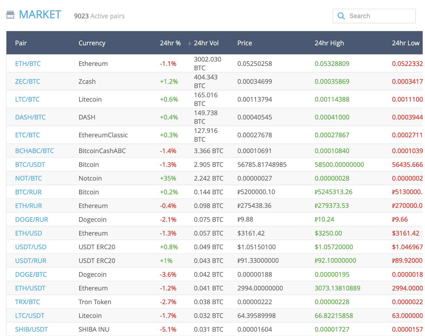Open the DOGE/RUR pair
The image size is (425, 336).
[x=32, y=220]
